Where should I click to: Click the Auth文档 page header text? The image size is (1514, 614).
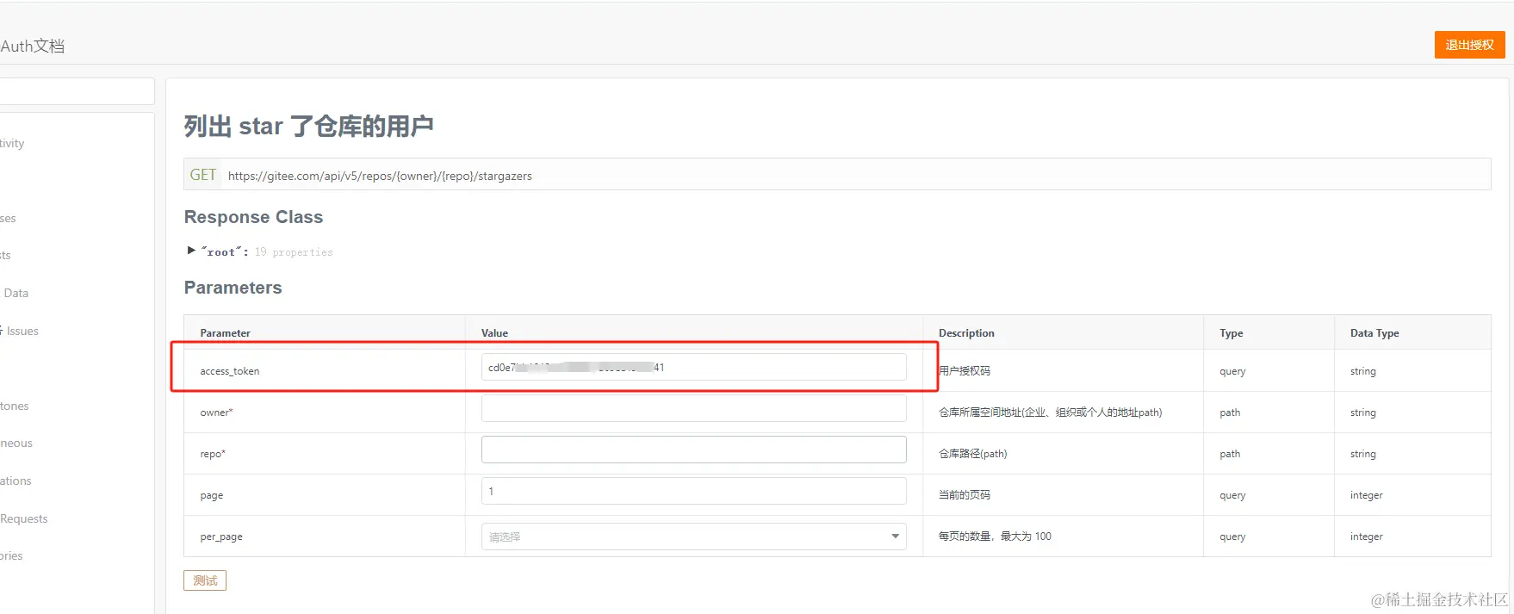click(x=33, y=46)
